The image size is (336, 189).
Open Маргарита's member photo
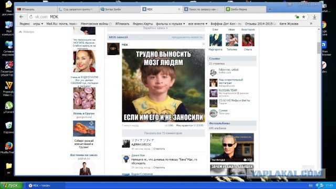216,40
